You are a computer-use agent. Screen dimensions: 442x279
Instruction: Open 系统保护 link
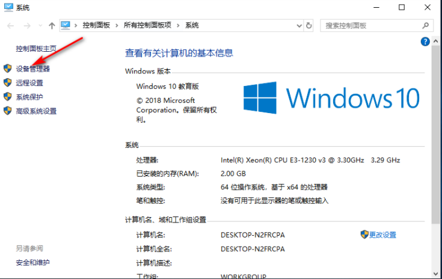29,97
